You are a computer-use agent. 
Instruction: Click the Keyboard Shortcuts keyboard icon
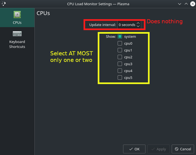(17, 34)
